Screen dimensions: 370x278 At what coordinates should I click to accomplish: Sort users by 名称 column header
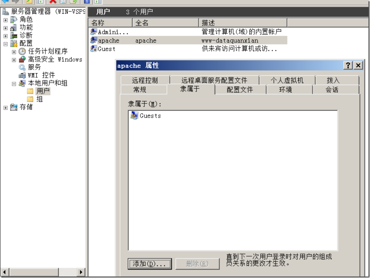pos(110,23)
